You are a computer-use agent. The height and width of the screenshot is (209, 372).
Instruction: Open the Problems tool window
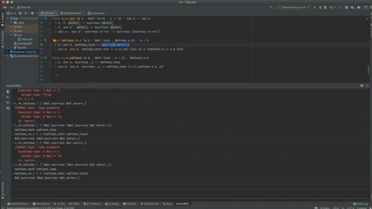pos(92,204)
